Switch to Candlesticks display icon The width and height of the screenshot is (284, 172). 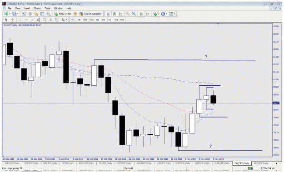pos(115,14)
